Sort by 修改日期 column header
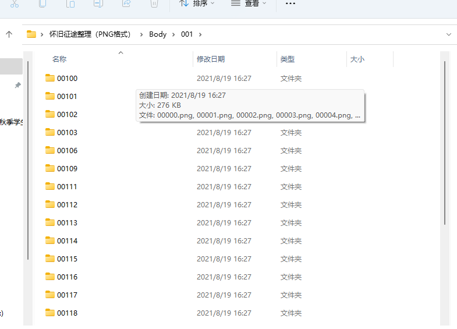The width and height of the screenshot is (457, 329). point(211,59)
